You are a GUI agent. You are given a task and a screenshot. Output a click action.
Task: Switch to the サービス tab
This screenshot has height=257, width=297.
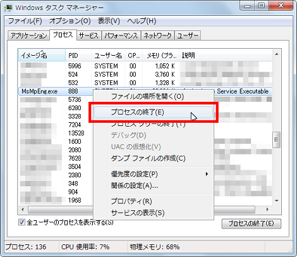pos(88,35)
